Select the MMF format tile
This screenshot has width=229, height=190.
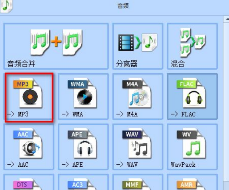138,182
